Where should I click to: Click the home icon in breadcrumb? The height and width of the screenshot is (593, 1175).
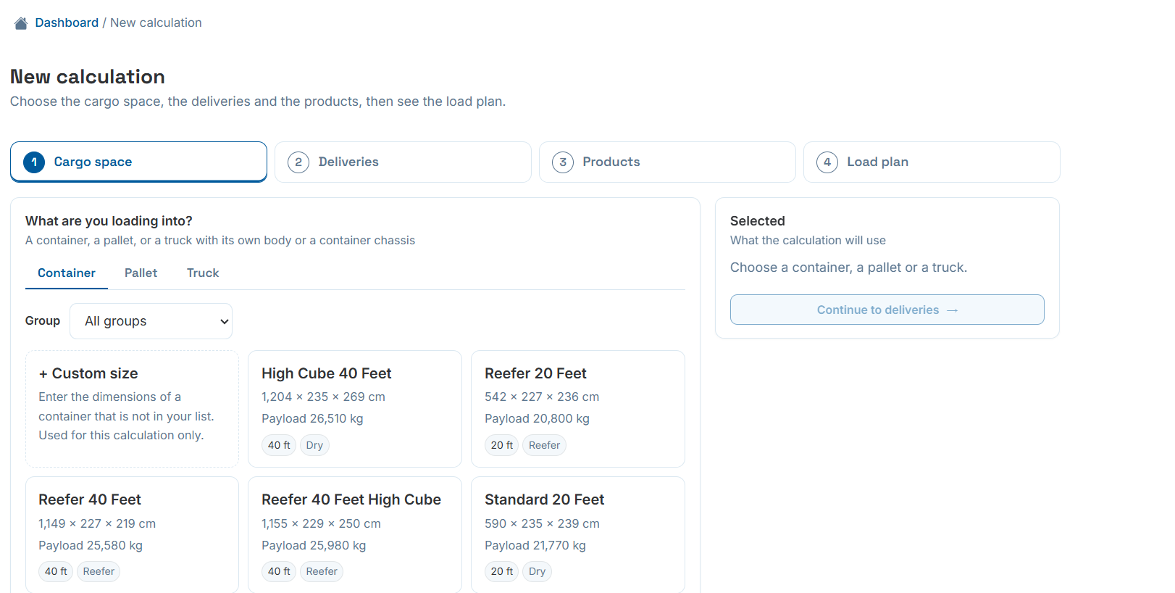pyautogui.click(x=21, y=23)
